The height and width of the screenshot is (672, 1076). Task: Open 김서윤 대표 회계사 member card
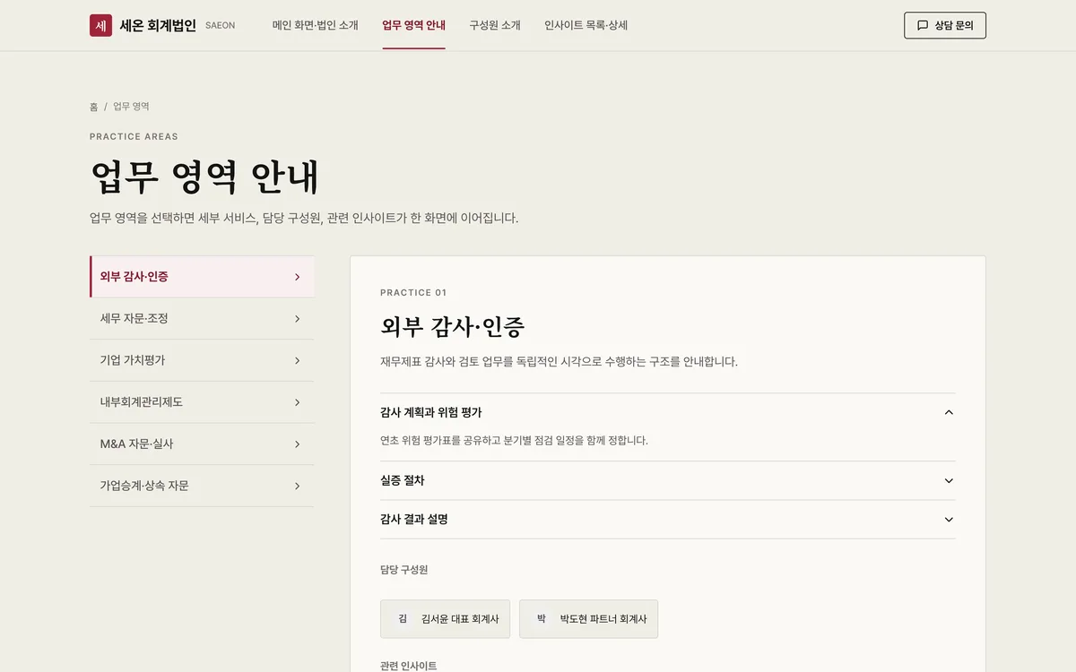(445, 619)
